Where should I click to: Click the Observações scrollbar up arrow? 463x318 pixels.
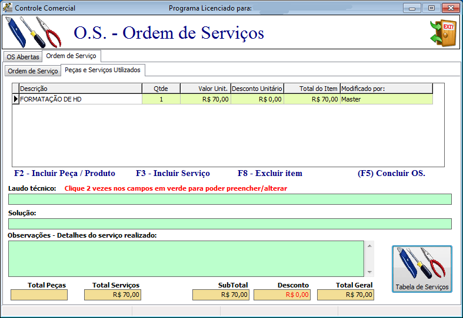[369, 246]
